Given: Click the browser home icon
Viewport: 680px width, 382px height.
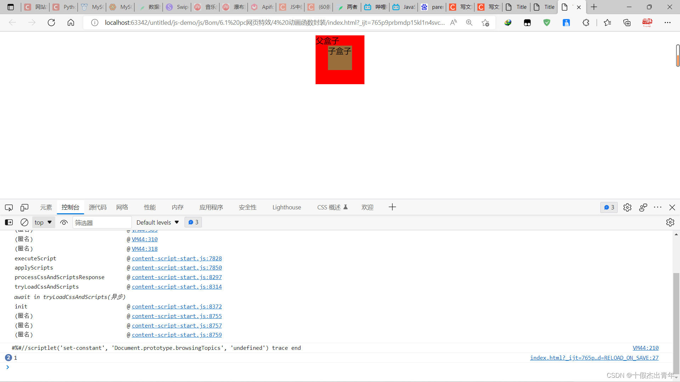Looking at the screenshot, I should [71, 23].
